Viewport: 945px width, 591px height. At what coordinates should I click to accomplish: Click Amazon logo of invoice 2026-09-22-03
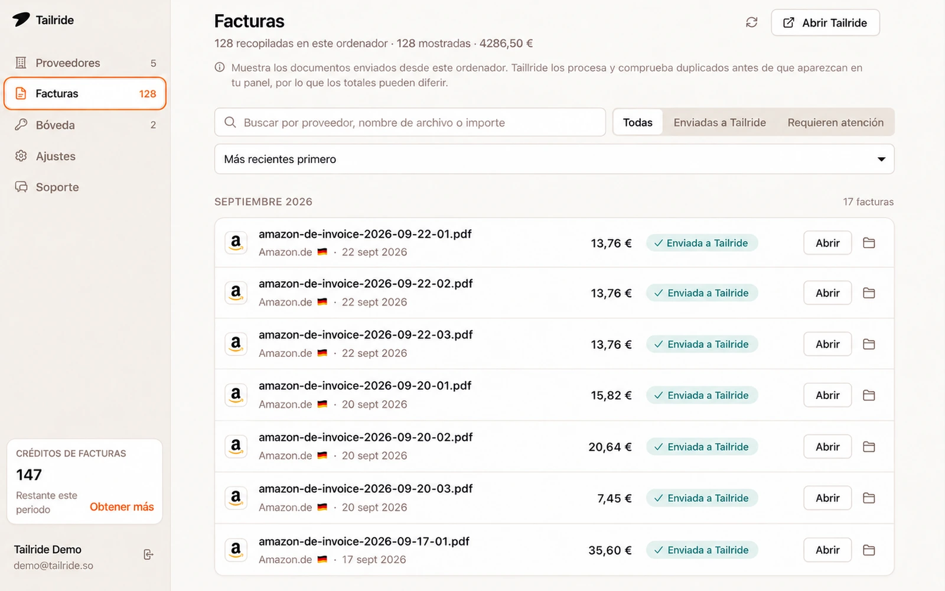[x=236, y=344]
